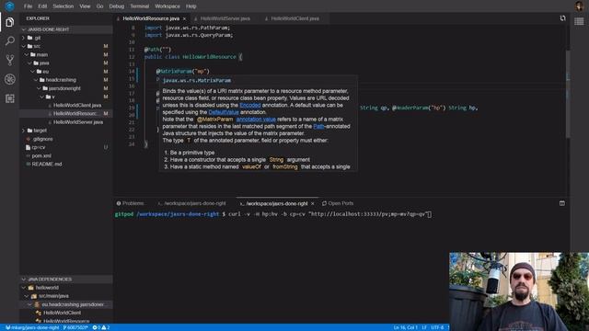Screen dimensions: 589x331
Task: Close the active terminal tab
Action: tap(313, 204)
